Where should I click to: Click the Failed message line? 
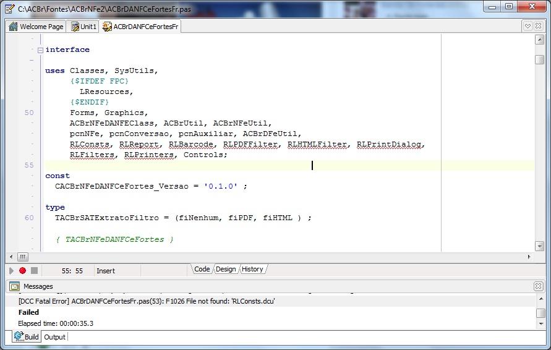[x=28, y=312]
